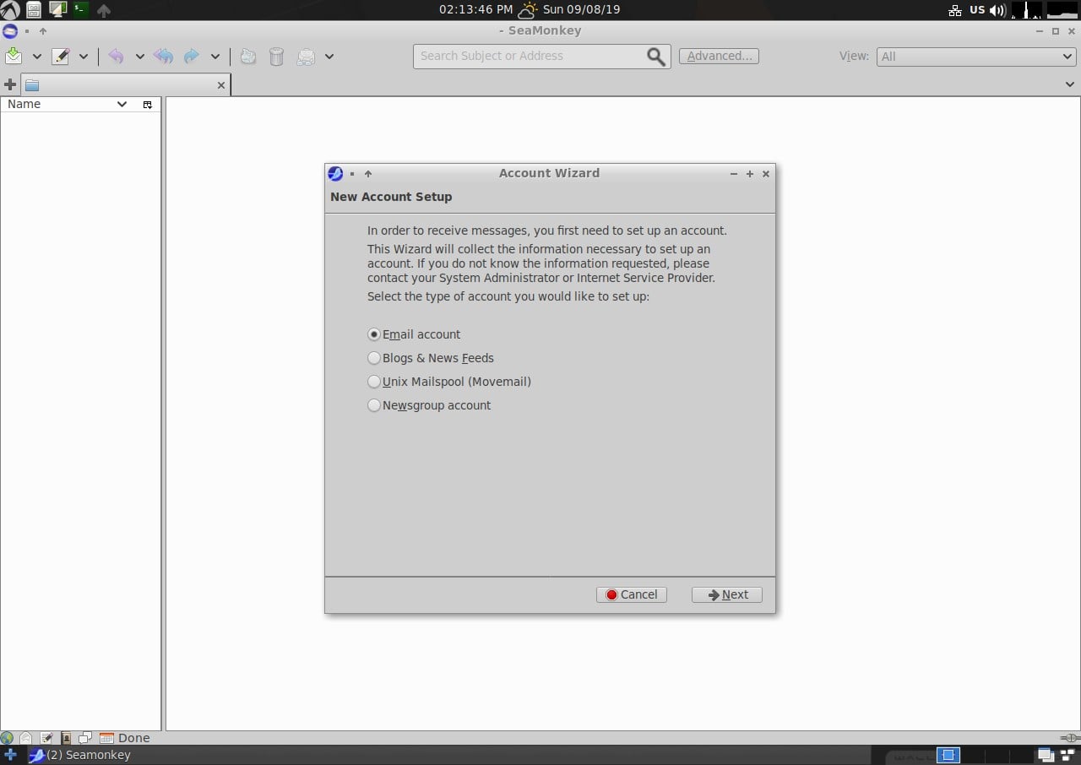The width and height of the screenshot is (1081, 765).
Task: Select the Blogs & News Feeds option
Action: [x=374, y=358]
